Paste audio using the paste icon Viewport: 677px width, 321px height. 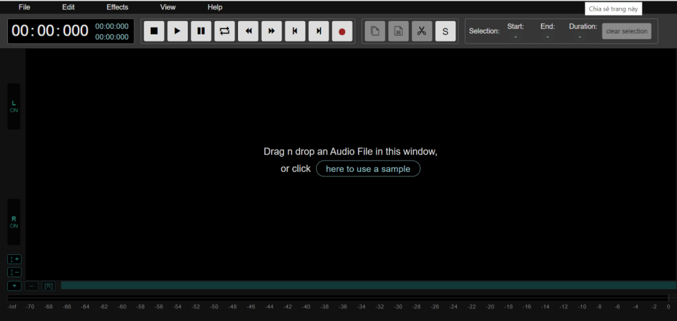[x=398, y=31]
